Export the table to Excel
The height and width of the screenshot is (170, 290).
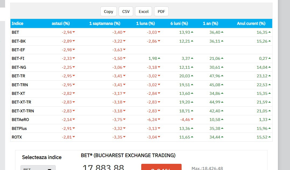click(x=144, y=11)
